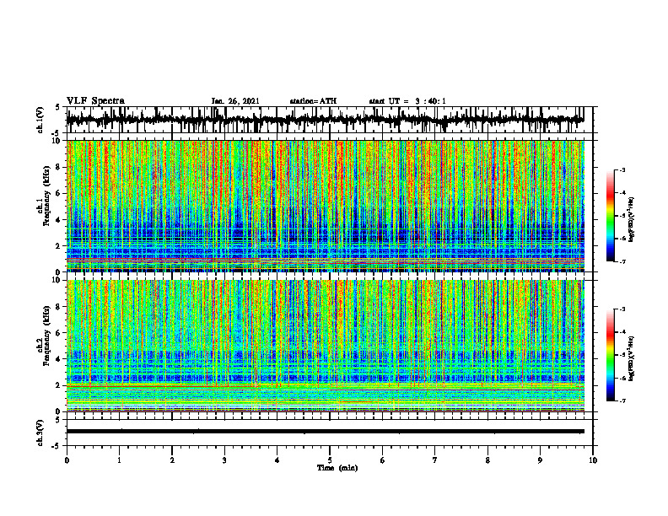Click time-axis tick label '6'
Screen dimensions: 668x516
pos(383,460)
